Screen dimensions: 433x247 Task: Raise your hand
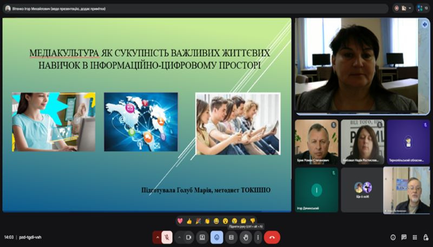246,237
